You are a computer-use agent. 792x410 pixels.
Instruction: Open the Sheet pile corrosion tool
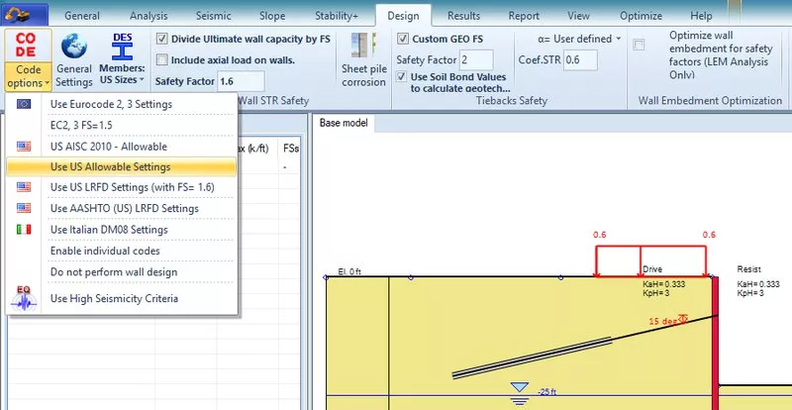(x=363, y=60)
